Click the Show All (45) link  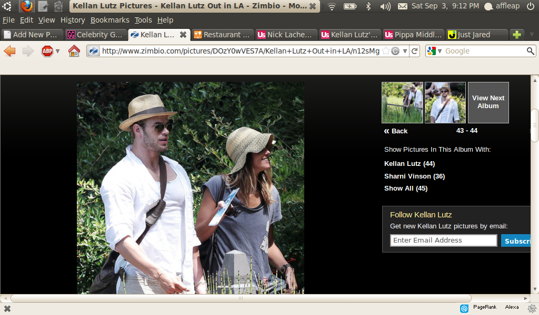[x=406, y=188]
